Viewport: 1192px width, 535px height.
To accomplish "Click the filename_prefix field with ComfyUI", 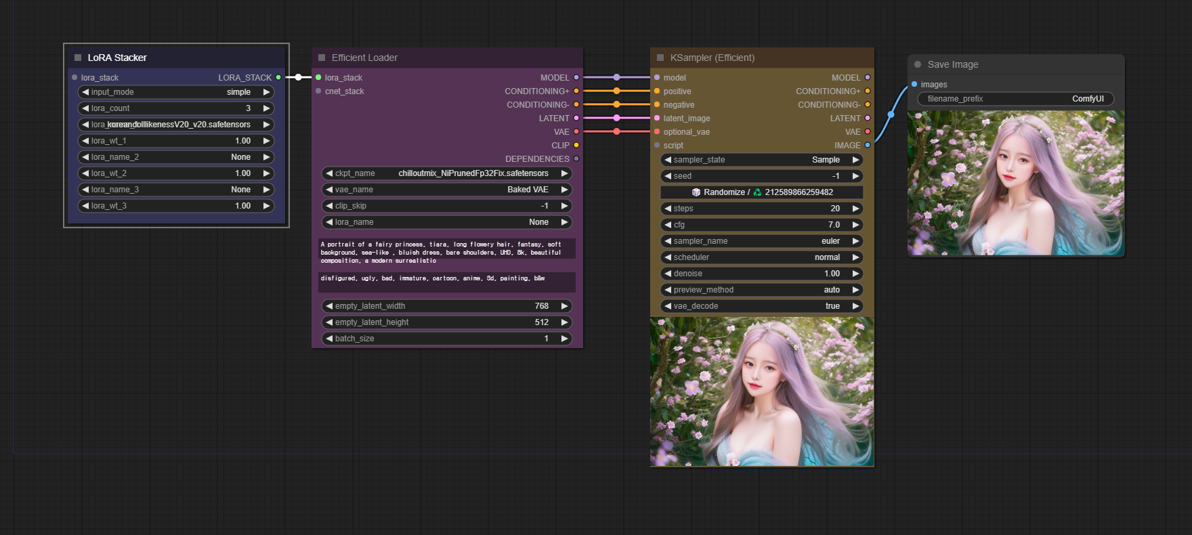I will [x=1016, y=99].
